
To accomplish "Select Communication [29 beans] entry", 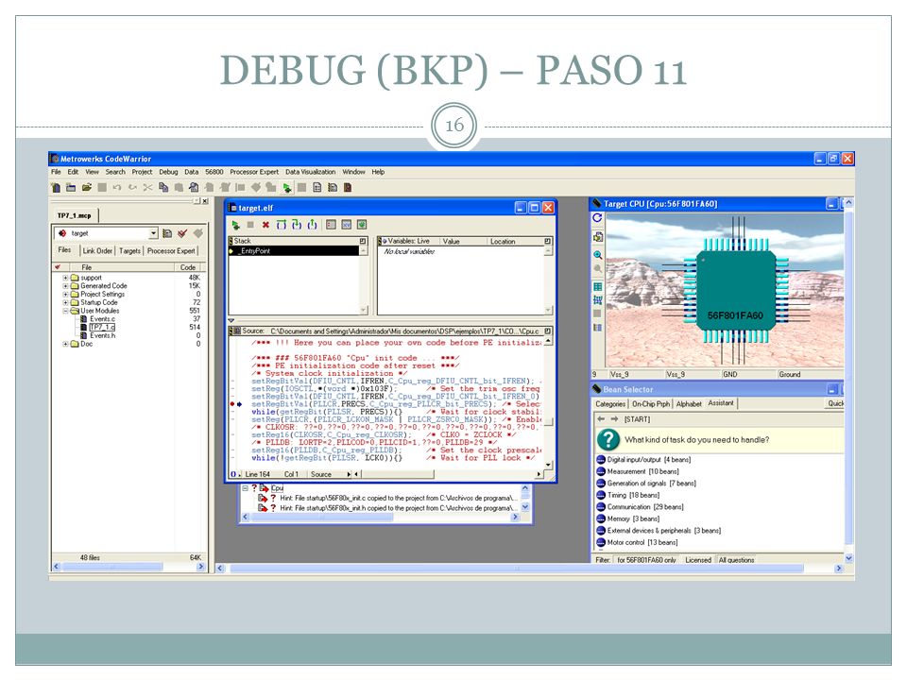I will [x=645, y=507].
